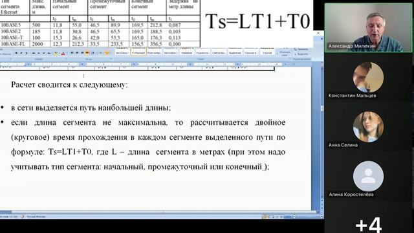Show the +4 additional participants
The width and height of the screenshot is (414, 233).
pos(369,225)
